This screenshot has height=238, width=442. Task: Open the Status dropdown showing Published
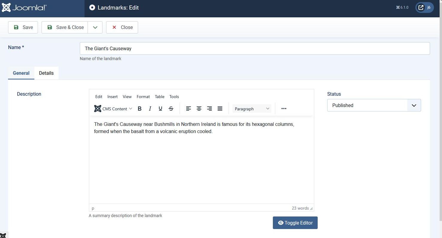[374, 105]
